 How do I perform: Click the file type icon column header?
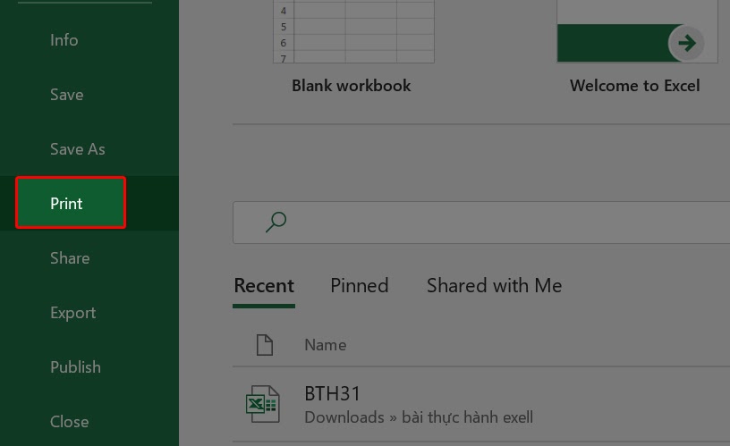tap(263, 345)
